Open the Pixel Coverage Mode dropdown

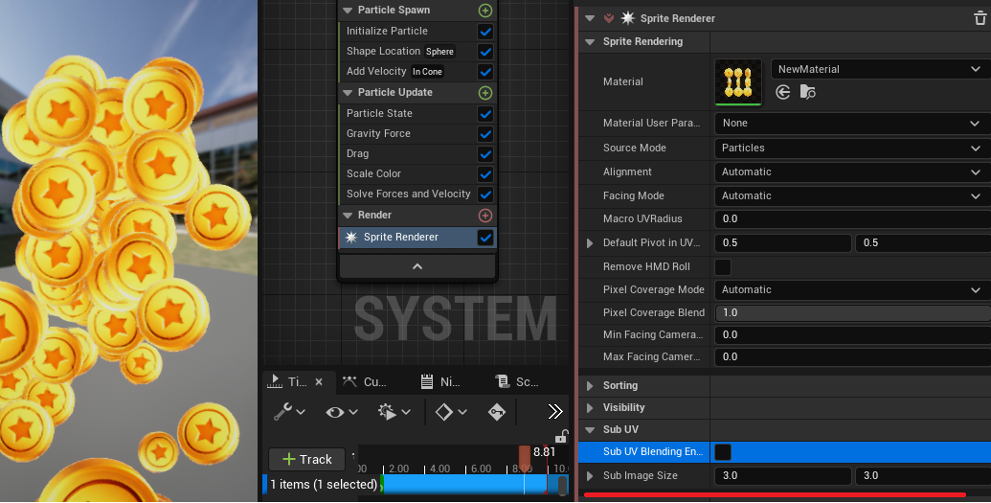(x=852, y=289)
